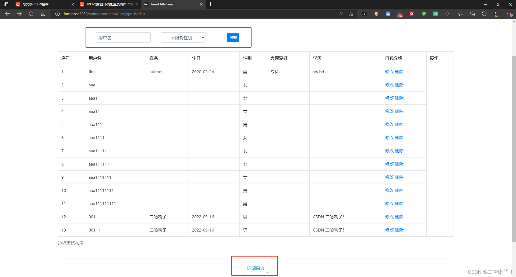Add this page to favorites
This screenshot has width=516, height=277.
pyautogui.click(x=351, y=14)
